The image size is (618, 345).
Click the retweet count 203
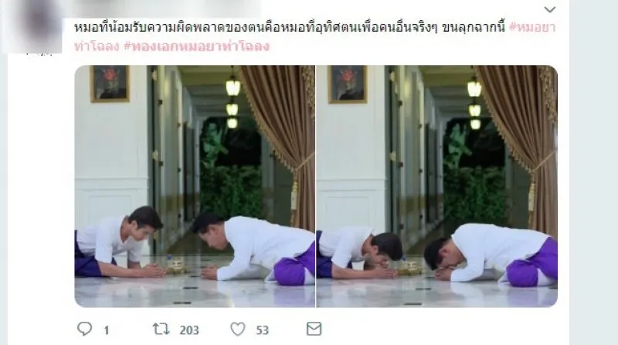point(189,330)
